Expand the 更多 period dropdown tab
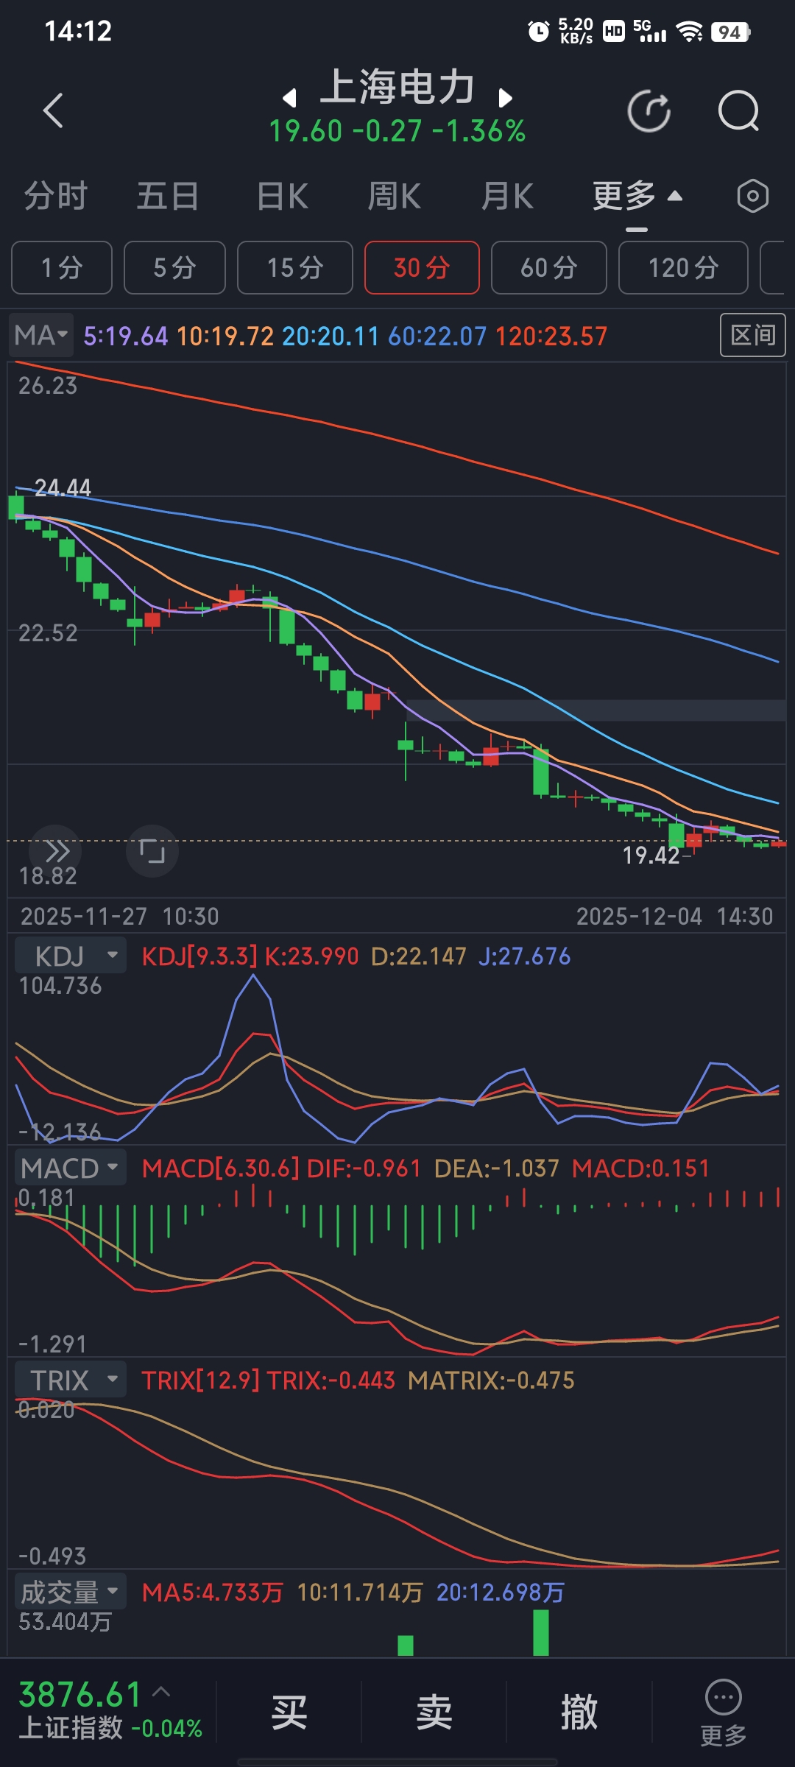 coord(637,197)
